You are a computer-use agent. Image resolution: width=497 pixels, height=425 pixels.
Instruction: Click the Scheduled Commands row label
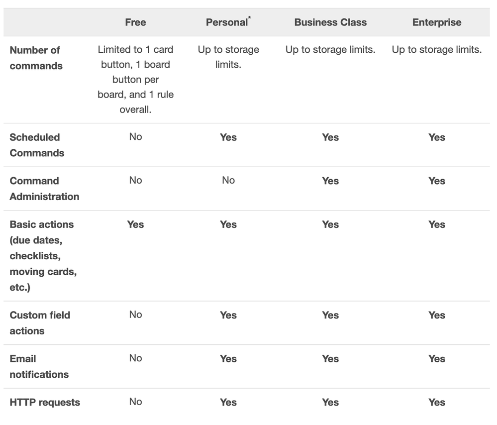point(37,145)
